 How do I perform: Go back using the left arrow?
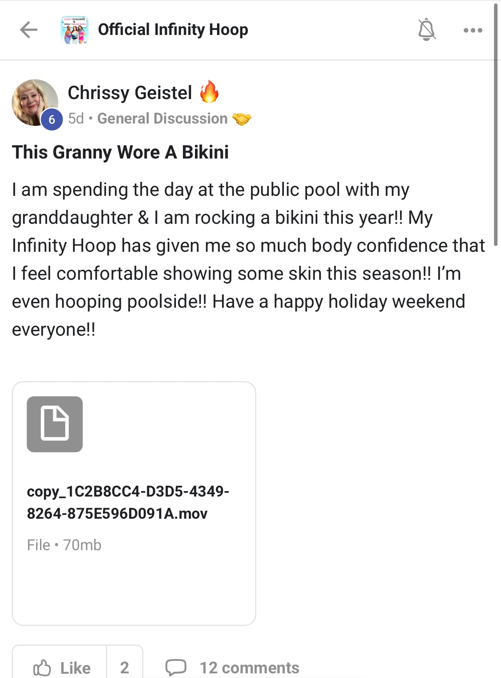(29, 30)
